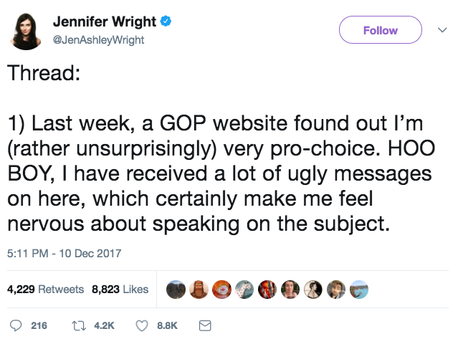458x339 pixels.
Task: Click the last liker avatar with blue water
Action: click(x=358, y=290)
